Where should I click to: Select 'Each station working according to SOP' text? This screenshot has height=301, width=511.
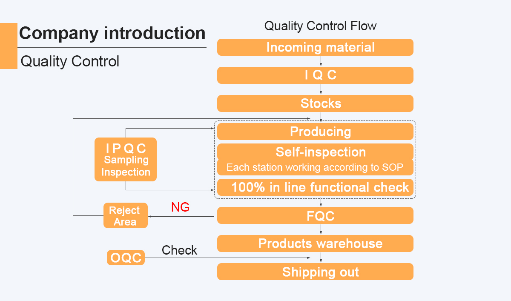pos(315,167)
